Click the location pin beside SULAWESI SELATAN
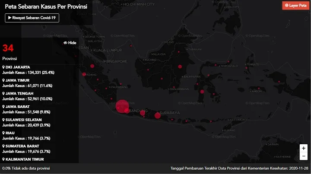Image resolution: width=311 pixels, height=174 pixels. click(3, 120)
